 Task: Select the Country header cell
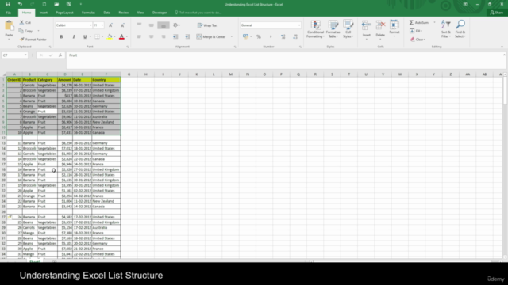[106, 80]
